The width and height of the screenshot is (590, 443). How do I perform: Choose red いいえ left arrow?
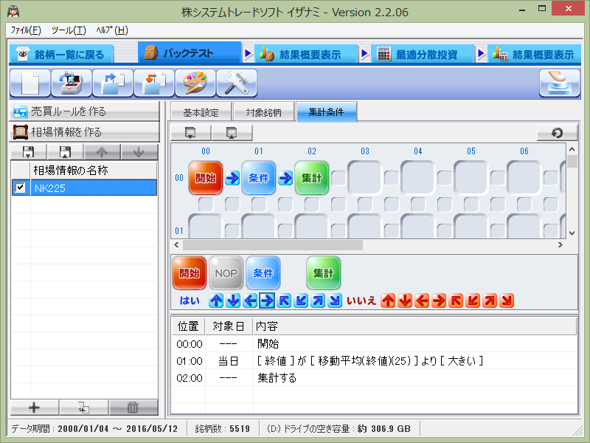422,301
